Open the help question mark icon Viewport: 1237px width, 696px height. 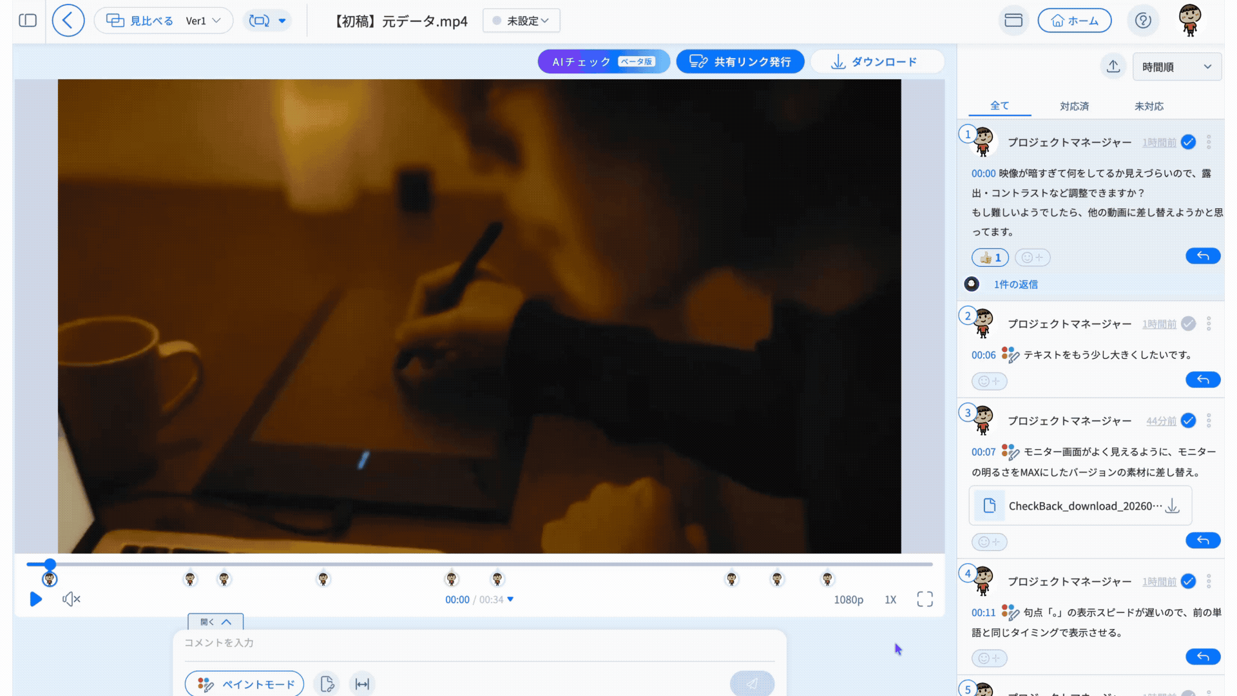coord(1143,21)
